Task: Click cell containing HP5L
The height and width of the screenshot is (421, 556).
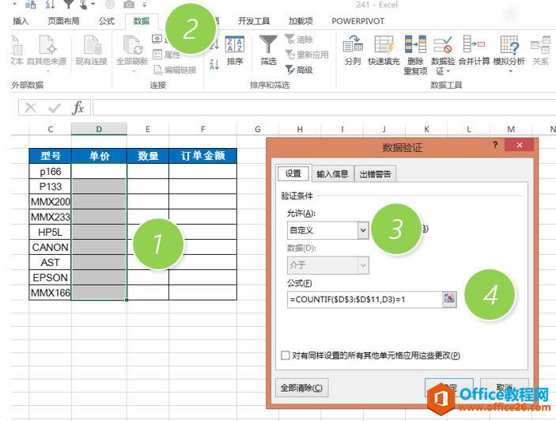Action: [x=51, y=232]
